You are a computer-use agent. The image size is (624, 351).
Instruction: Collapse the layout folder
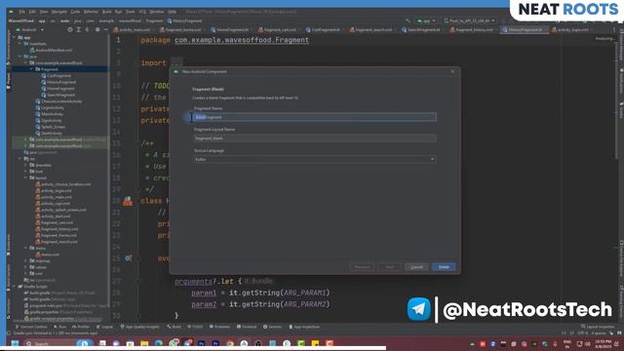click(26, 177)
